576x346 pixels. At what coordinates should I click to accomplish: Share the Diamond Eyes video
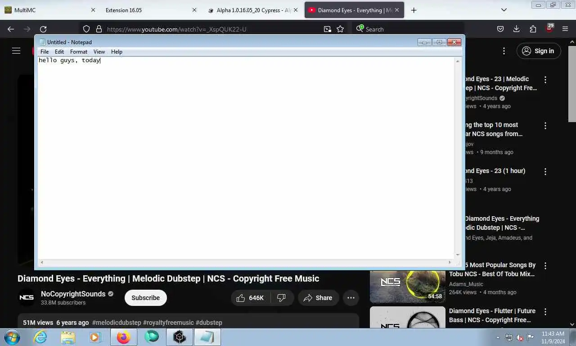(x=318, y=298)
